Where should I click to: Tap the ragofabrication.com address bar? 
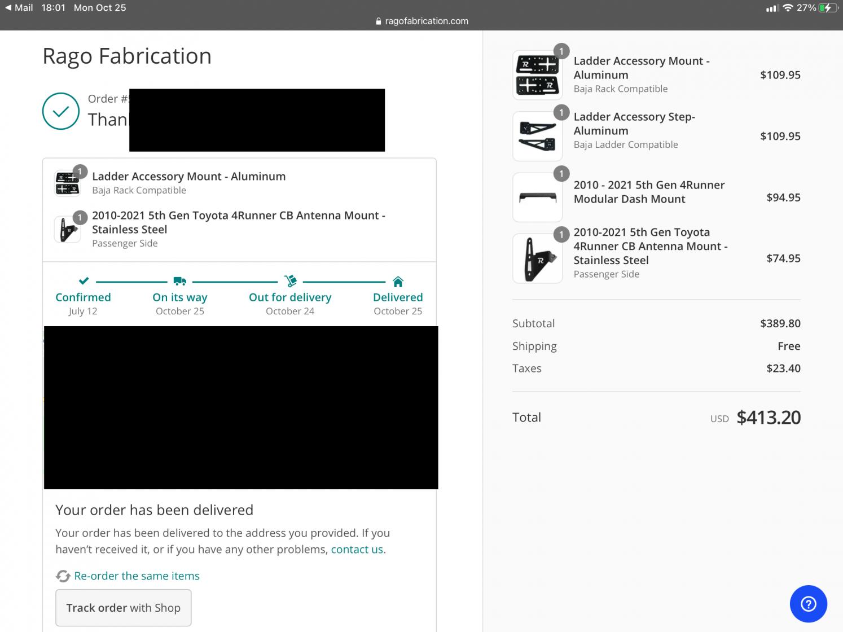pos(421,21)
